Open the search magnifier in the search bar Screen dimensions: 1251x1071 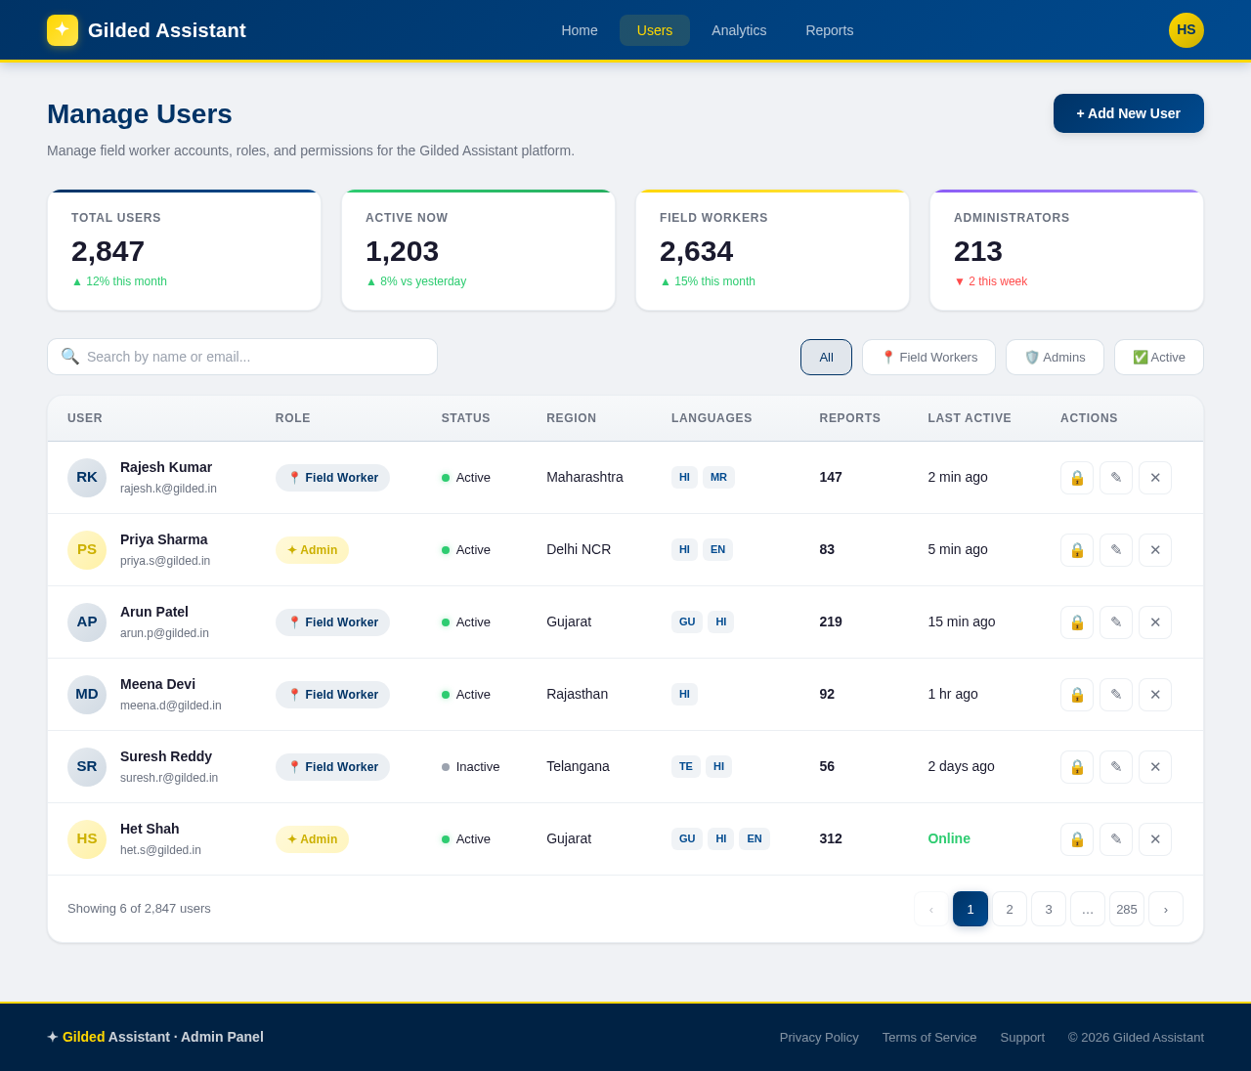tap(67, 356)
